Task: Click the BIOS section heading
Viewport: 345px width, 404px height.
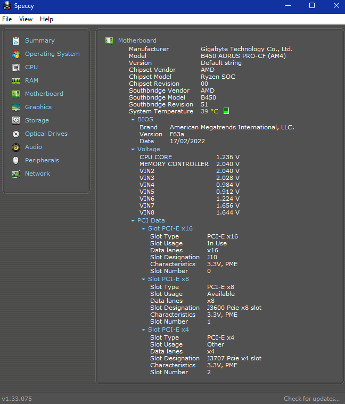Action: 145,119
